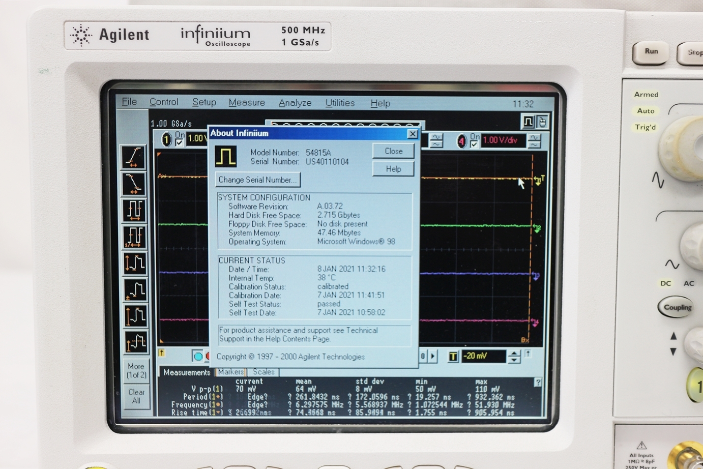703x469 pixels.
Task: Click the mouse icon at top right
Action: pos(542,122)
